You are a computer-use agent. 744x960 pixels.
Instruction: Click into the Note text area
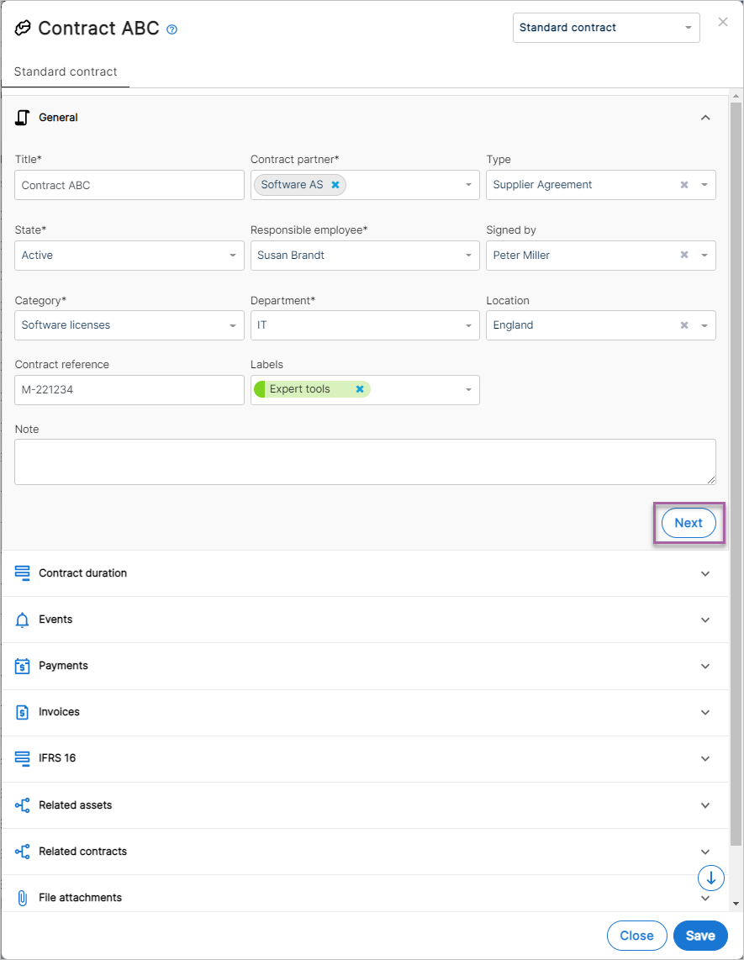coord(365,462)
